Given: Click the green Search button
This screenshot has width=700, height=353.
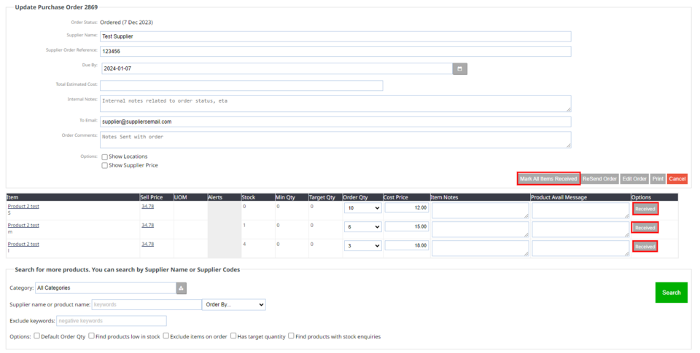Looking at the screenshot, I should pyautogui.click(x=671, y=293).
